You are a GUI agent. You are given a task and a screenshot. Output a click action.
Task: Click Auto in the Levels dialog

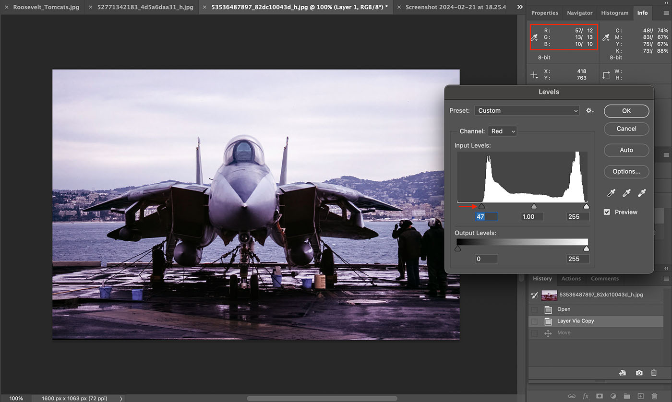[x=626, y=150]
